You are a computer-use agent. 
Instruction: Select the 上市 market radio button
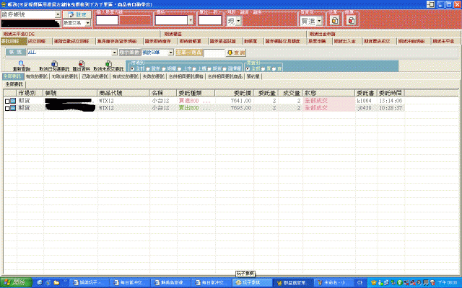coord(180,69)
